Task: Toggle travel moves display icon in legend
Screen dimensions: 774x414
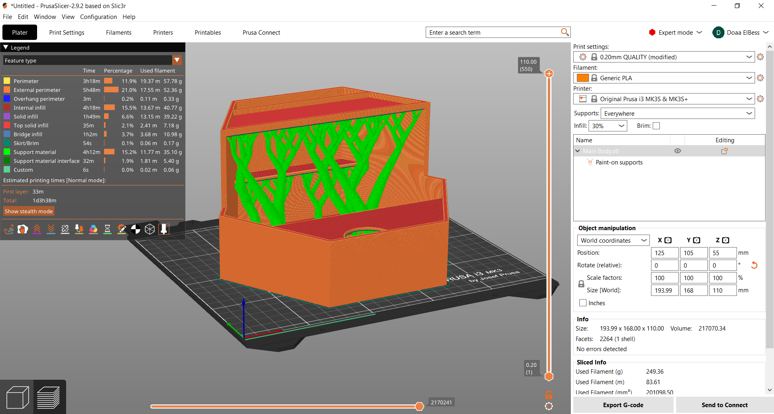Action: click(x=8, y=229)
